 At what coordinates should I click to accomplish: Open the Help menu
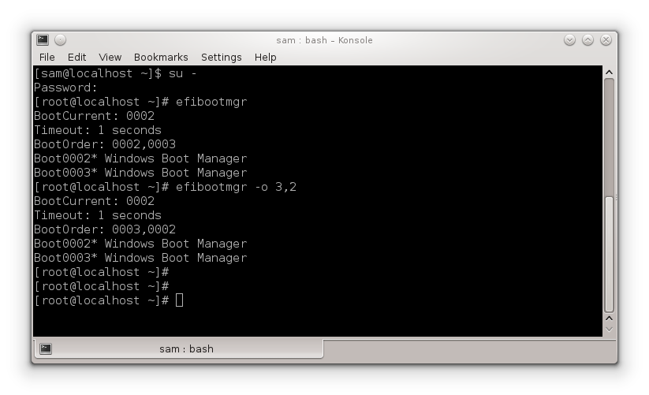(x=265, y=57)
